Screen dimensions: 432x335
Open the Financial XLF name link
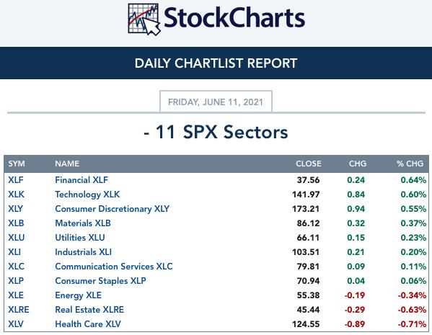coord(81,180)
